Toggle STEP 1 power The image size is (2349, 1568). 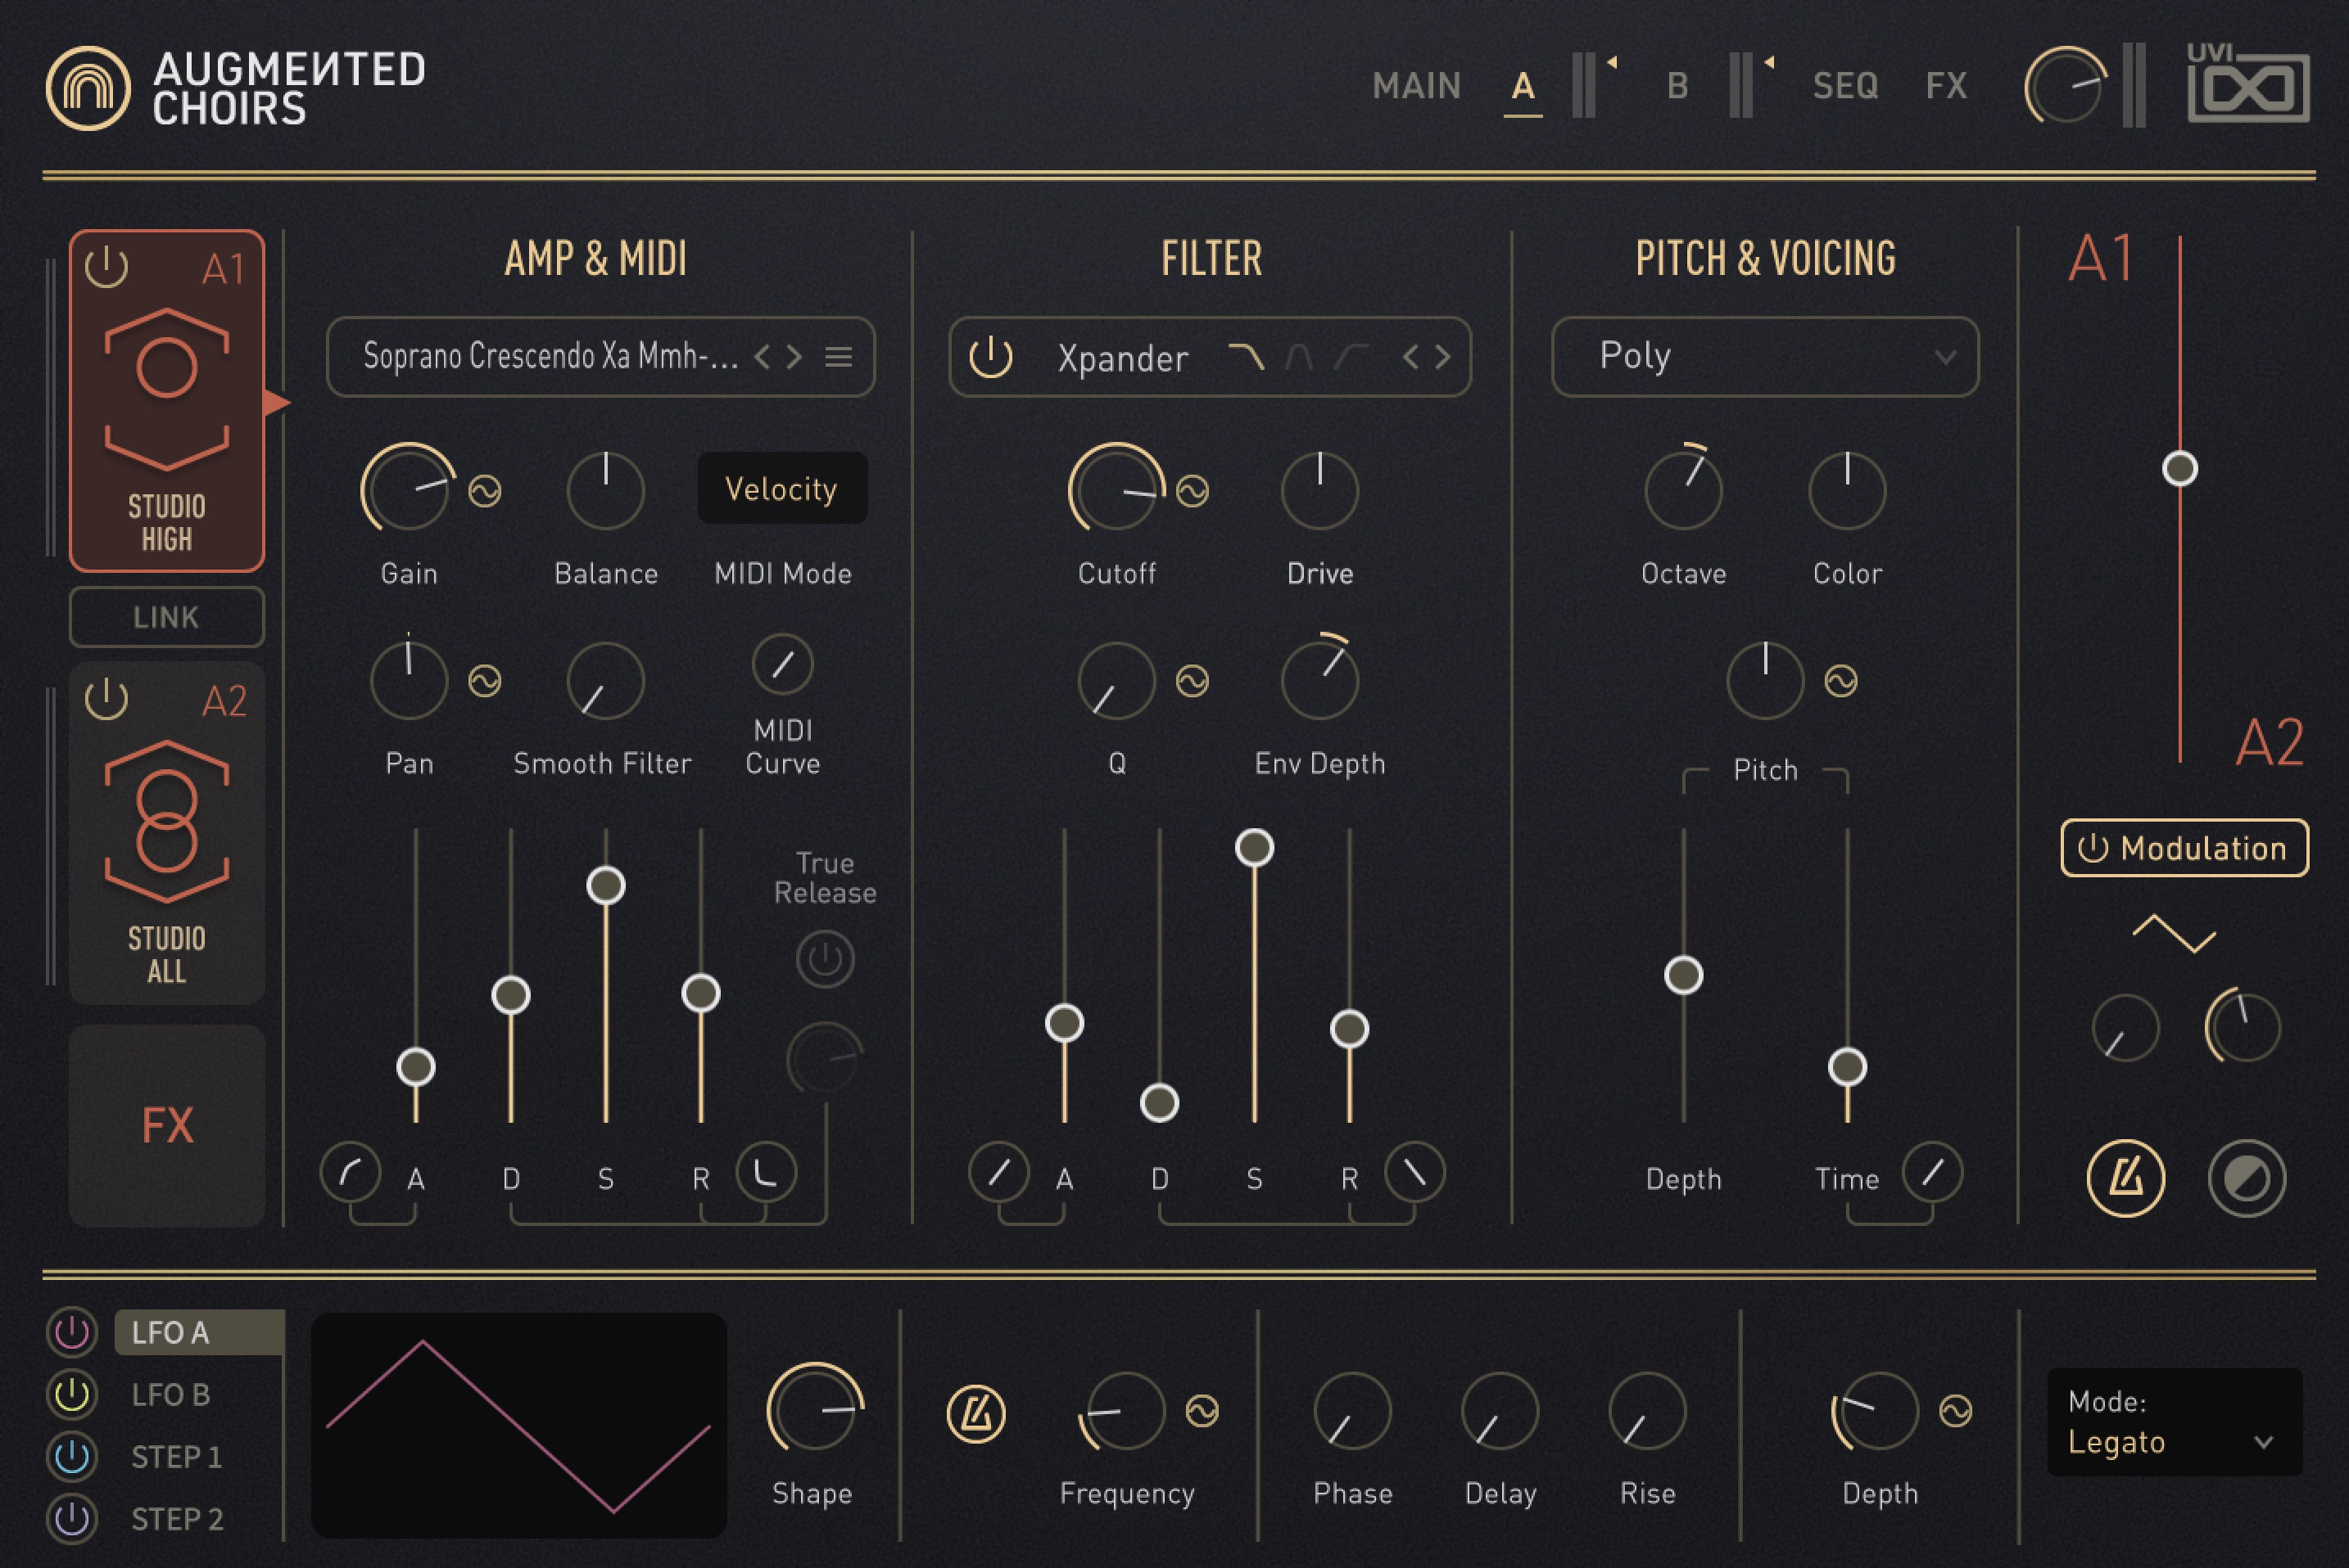tap(71, 1456)
